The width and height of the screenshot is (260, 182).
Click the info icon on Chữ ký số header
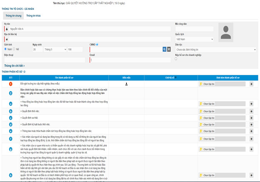(176, 77)
